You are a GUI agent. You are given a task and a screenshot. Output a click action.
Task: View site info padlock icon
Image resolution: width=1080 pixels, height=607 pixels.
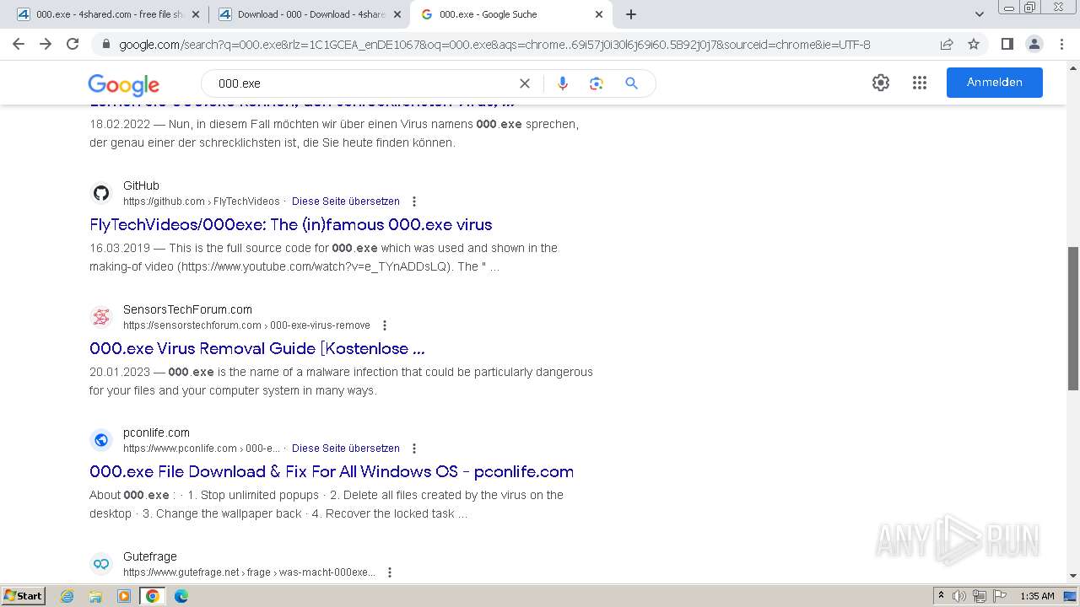[x=106, y=45]
